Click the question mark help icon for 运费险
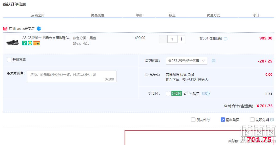 [208, 94]
